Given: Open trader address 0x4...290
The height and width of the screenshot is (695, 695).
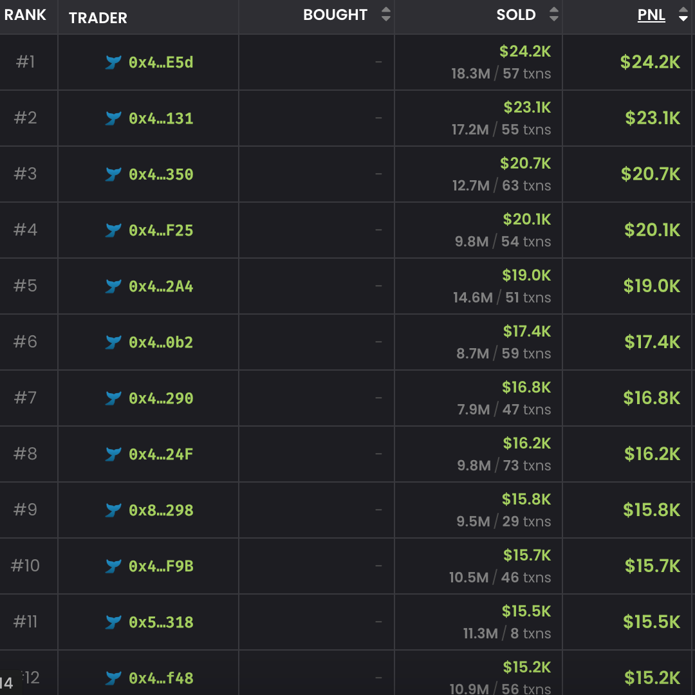Looking at the screenshot, I should pos(161,398).
